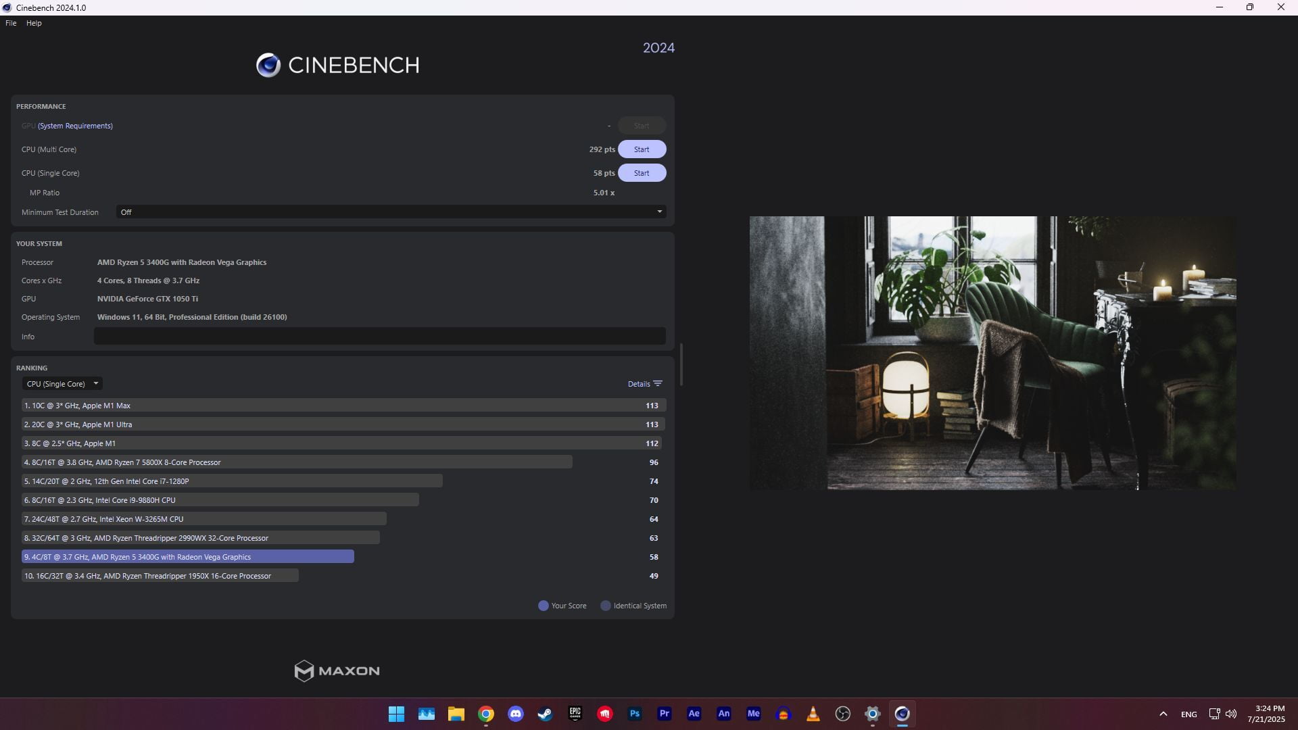Open the volume speaker tray icon
This screenshot has width=1298, height=730.
[x=1231, y=714]
